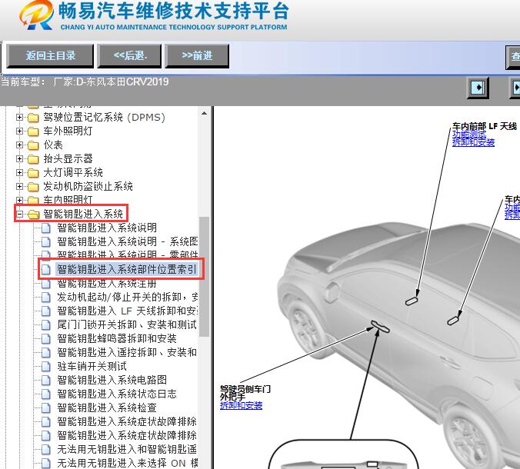Click page icon beside 智能钥匙进入系统状态日志

pos(45,394)
